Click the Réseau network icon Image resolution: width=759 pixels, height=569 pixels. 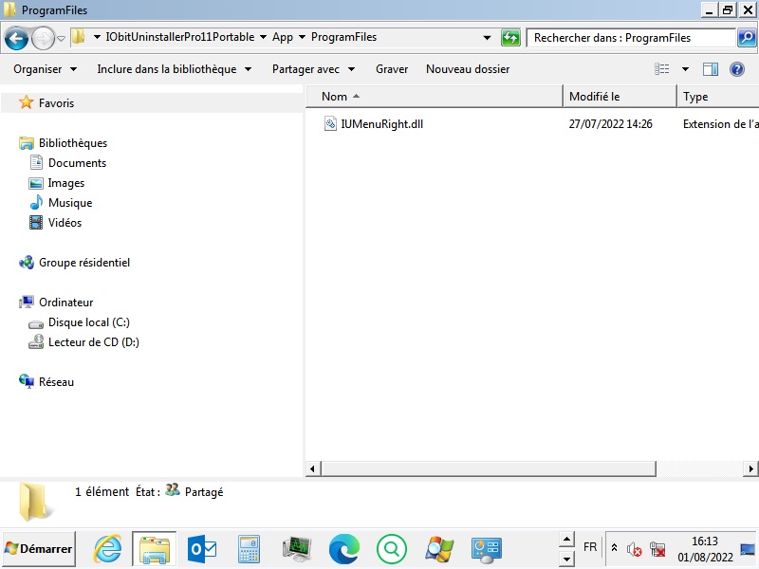[x=27, y=382]
